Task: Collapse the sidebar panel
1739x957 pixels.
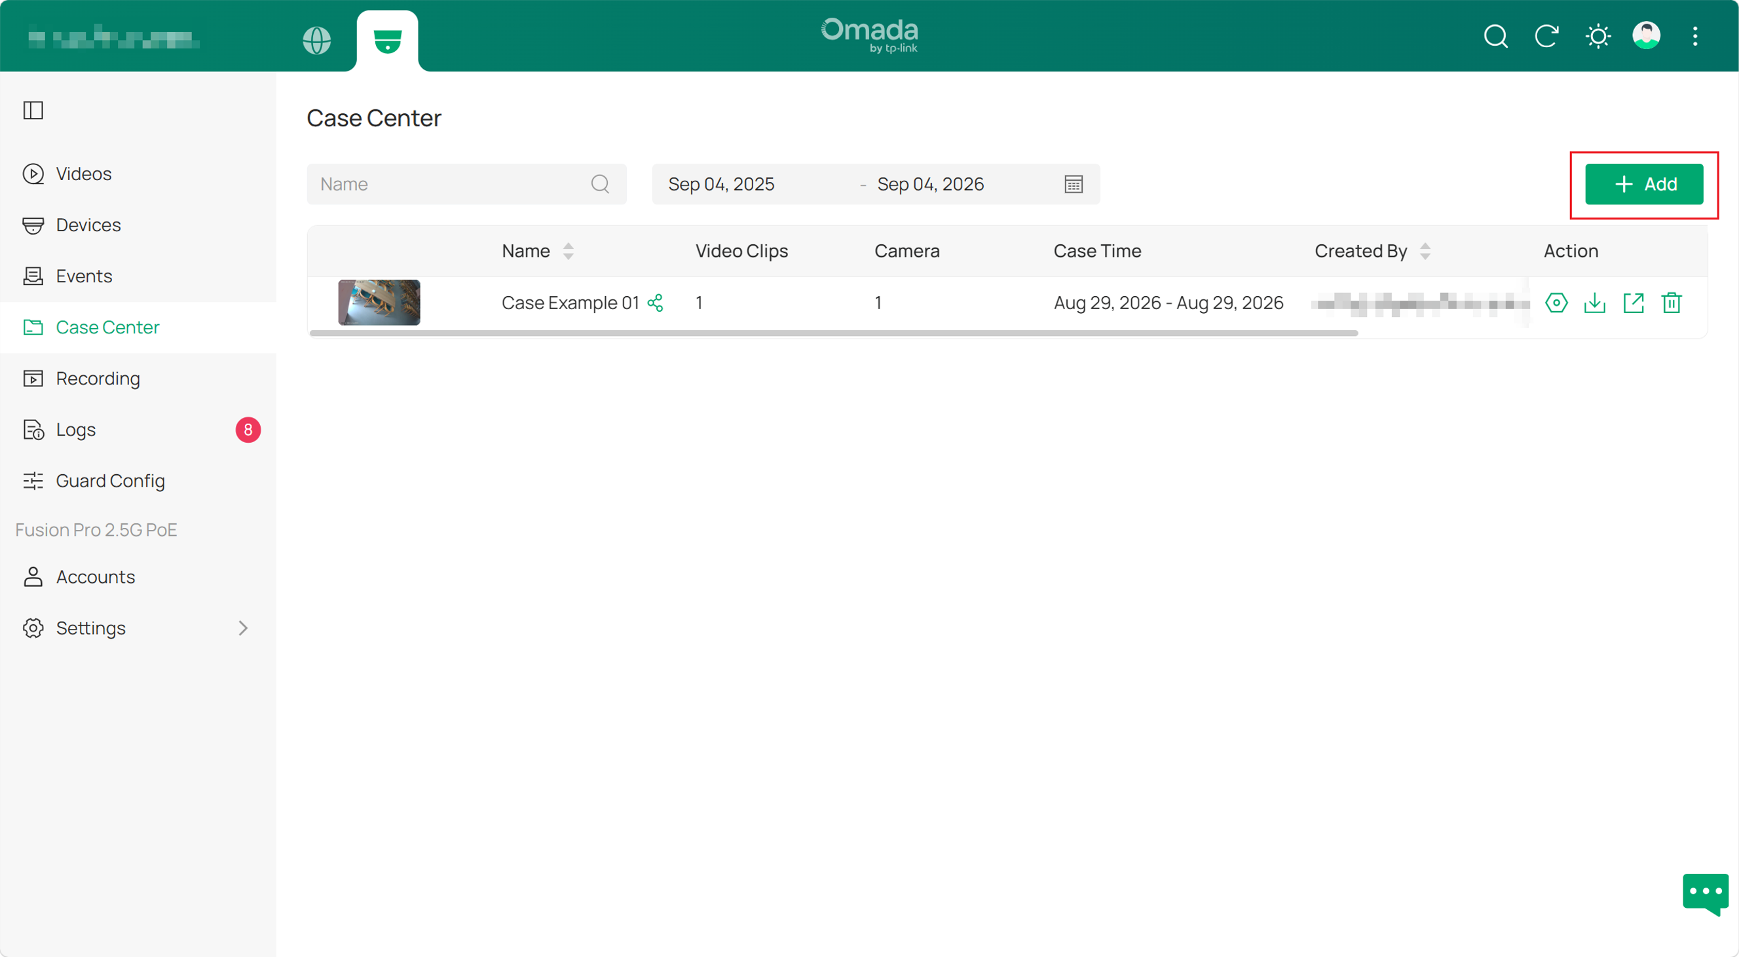Action: pyautogui.click(x=33, y=110)
